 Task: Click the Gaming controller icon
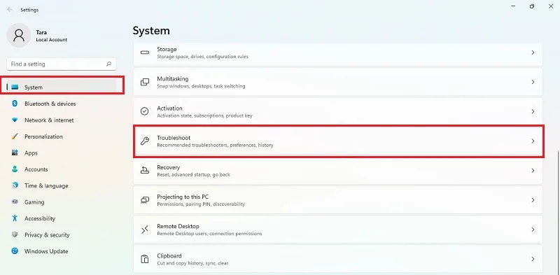(15, 202)
